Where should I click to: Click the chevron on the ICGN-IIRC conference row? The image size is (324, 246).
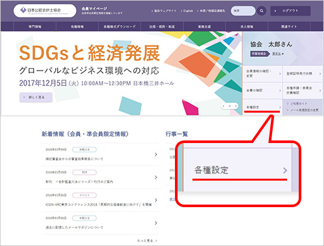coord(156,200)
